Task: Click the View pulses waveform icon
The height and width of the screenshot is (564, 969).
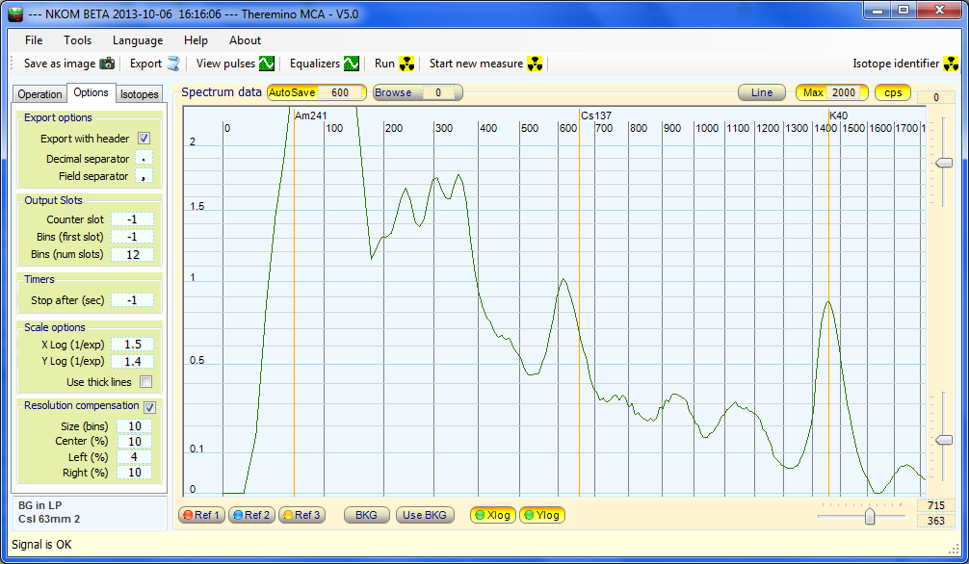Action: [x=267, y=63]
